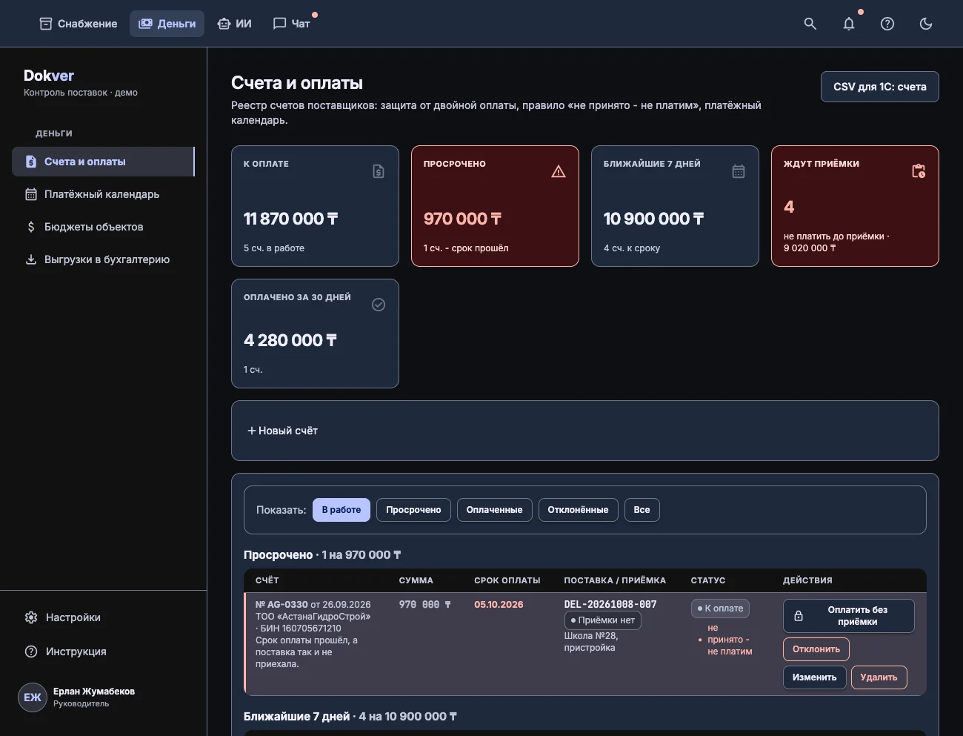This screenshot has width=963, height=736.
Task: Export CSV для 1С: счета
Action: [x=880, y=87]
